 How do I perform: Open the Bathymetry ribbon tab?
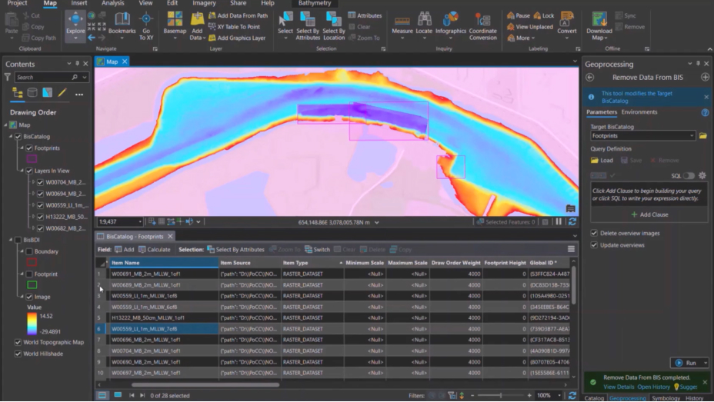pyautogui.click(x=315, y=4)
